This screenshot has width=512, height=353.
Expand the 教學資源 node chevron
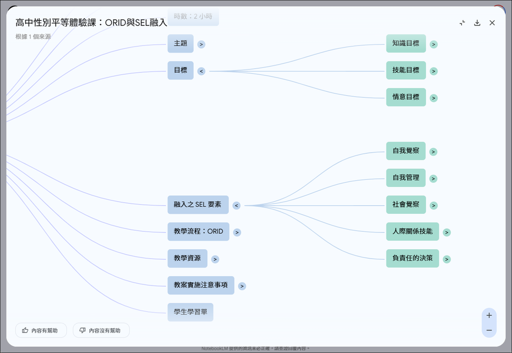coord(215,259)
